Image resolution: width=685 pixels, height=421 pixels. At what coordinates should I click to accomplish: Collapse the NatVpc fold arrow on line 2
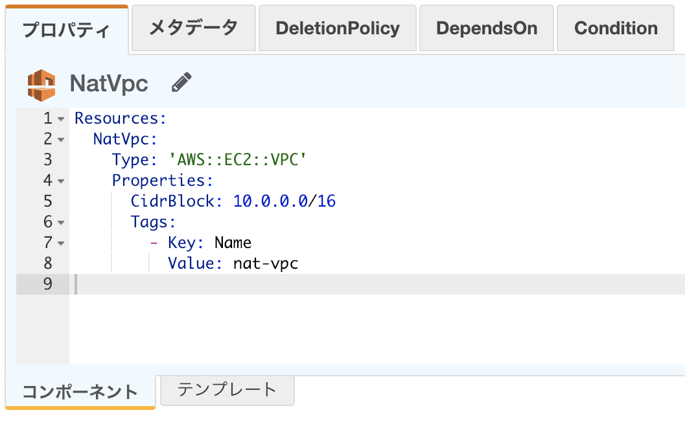(61, 140)
